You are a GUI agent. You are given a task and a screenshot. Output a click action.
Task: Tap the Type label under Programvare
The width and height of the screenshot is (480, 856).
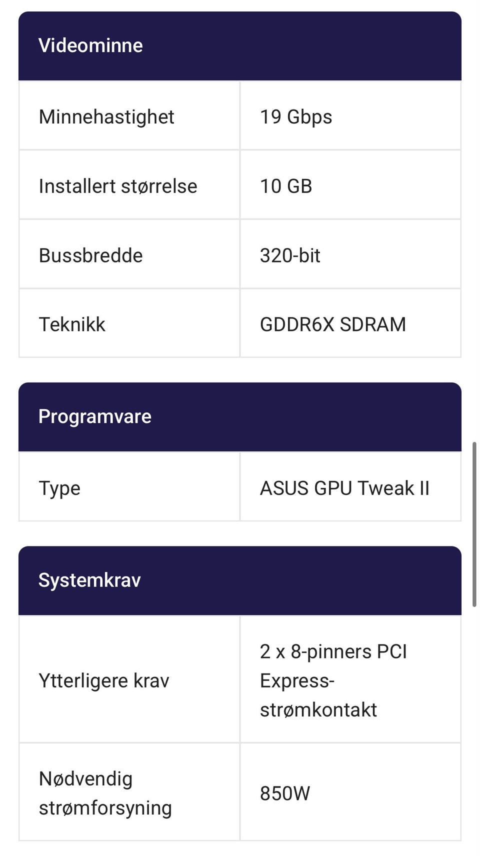[59, 488]
